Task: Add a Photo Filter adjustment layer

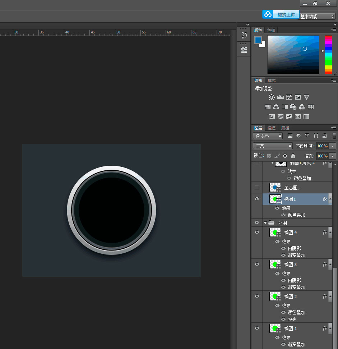Action: (293, 107)
